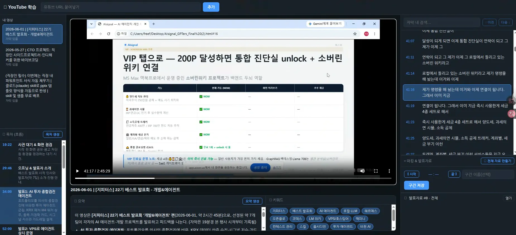
Task: Select subtitle line at 41:14
Action: 457,76
